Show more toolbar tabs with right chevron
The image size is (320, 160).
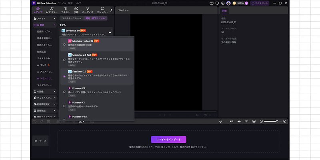tap(111, 10)
